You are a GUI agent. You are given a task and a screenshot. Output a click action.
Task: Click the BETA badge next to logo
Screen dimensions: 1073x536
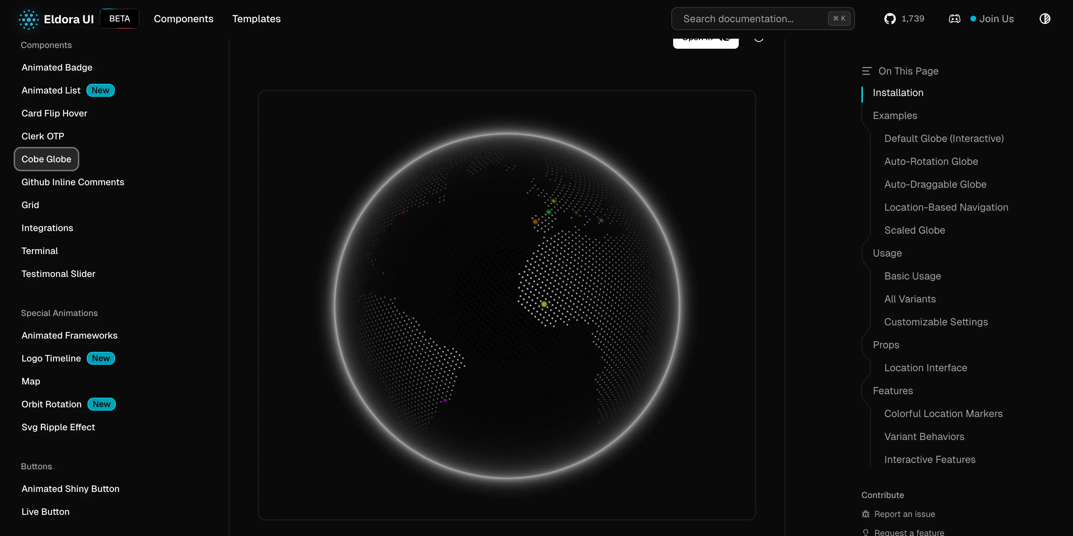119,19
